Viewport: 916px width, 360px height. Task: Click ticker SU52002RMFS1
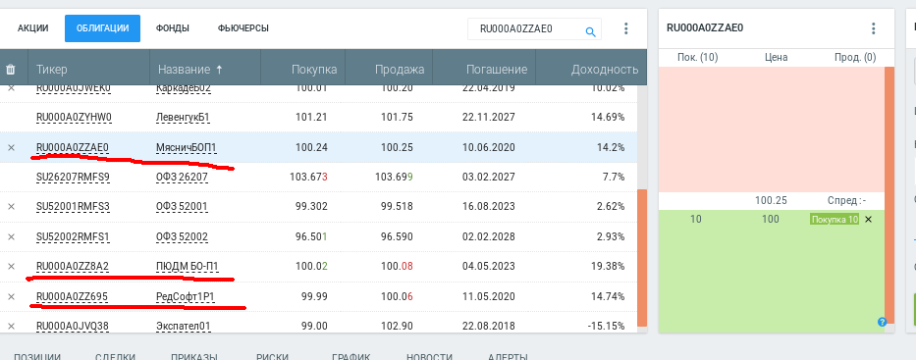pyautogui.click(x=73, y=236)
